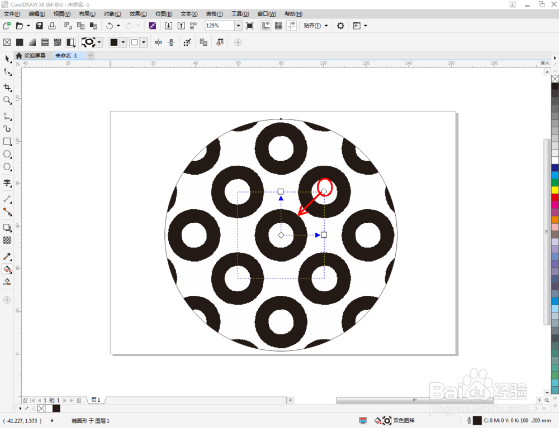Open the pattern fill picker dropdown

pos(100,42)
